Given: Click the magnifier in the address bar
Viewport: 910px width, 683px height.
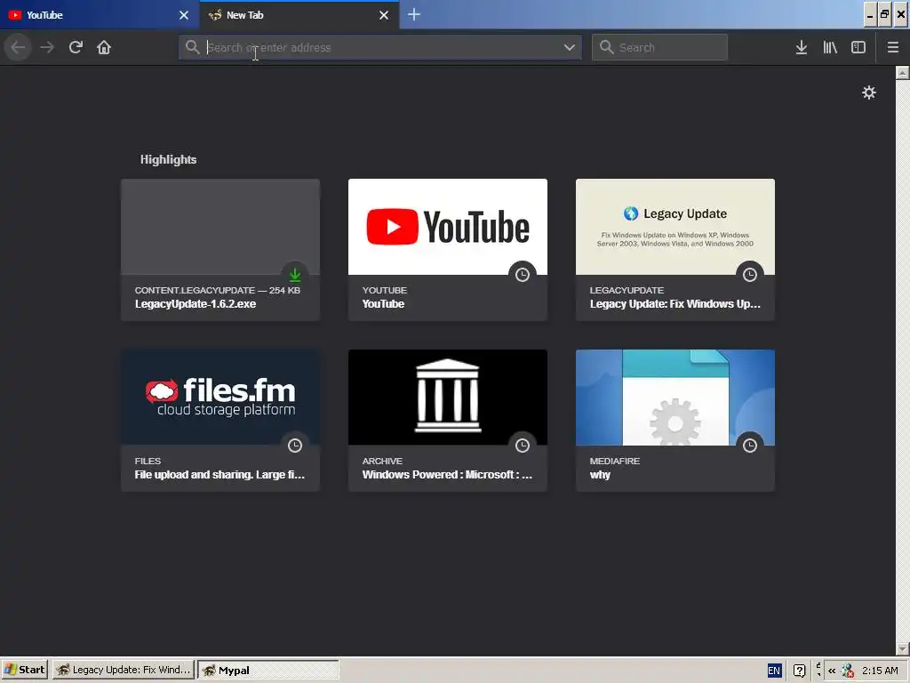Looking at the screenshot, I should pos(192,47).
